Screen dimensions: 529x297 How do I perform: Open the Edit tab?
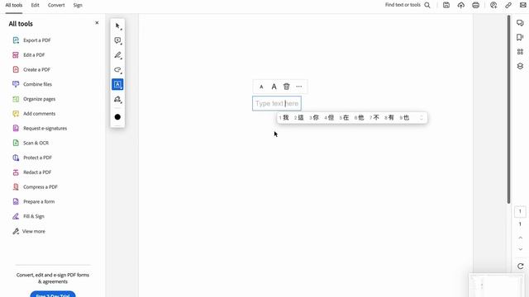[35, 5]
